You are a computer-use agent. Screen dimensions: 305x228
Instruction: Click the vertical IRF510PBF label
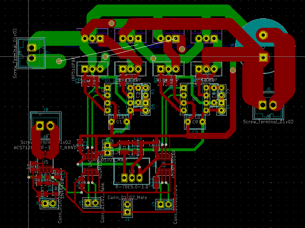(x=73, y=69)
